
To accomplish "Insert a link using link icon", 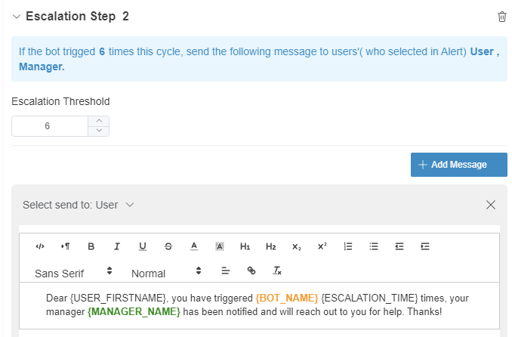I will tap(251, 271).
